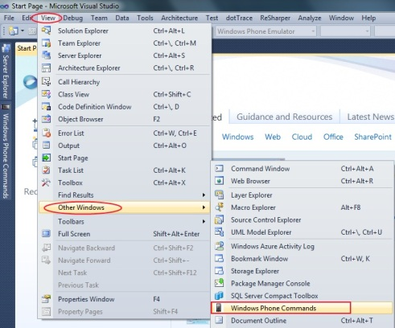This screenshot has height=328, width=395.
Task: Click the Output window icon
Action: pos(46,146)
